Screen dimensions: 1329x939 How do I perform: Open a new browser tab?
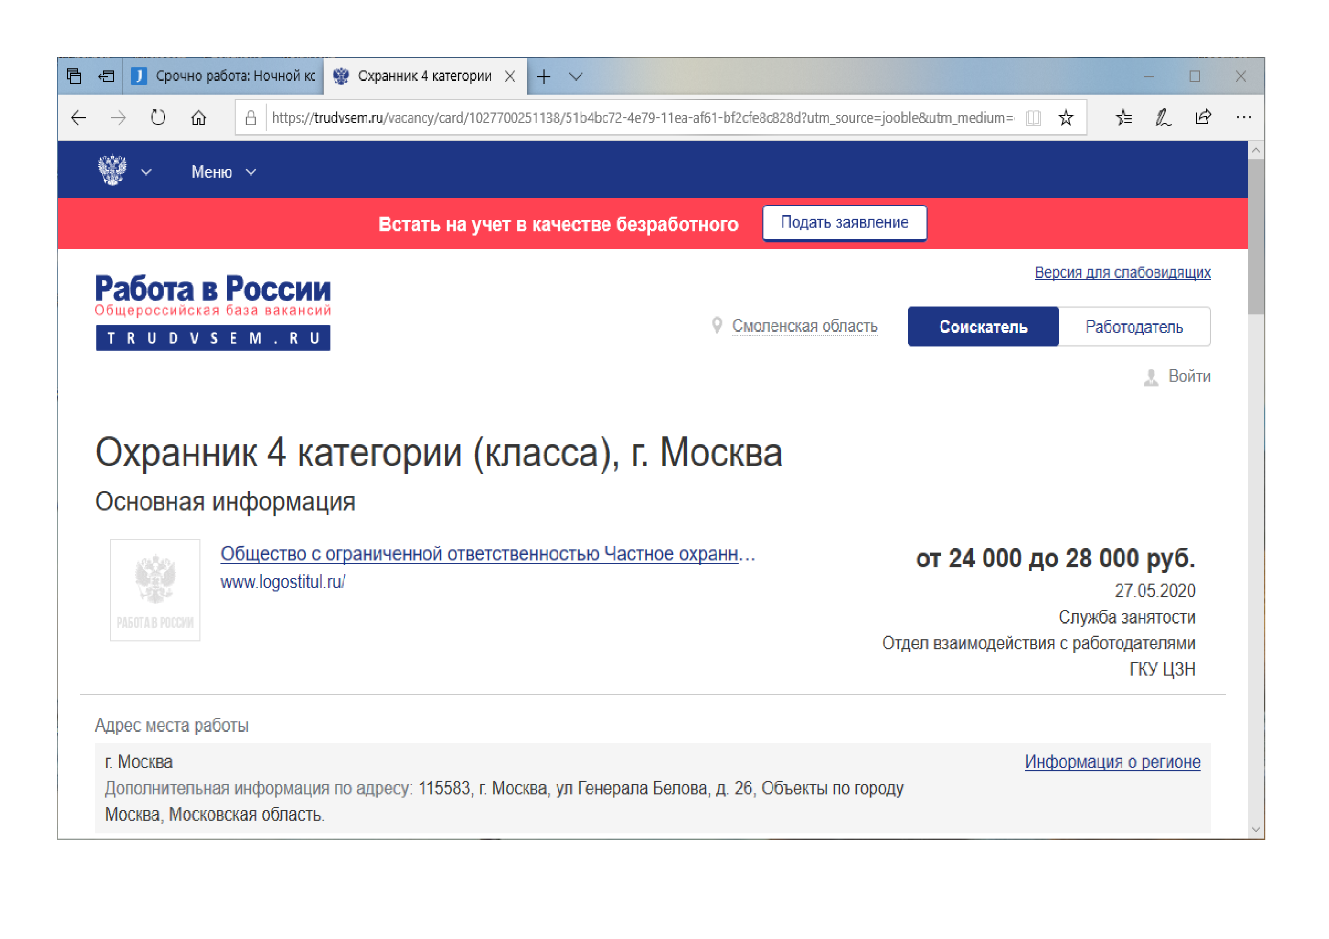click(x=543, y=76)
